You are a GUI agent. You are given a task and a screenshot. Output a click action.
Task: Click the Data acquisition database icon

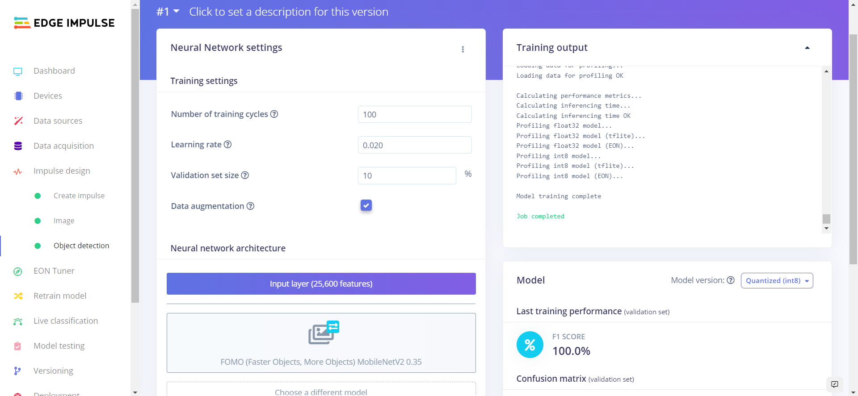pos(18,146)
